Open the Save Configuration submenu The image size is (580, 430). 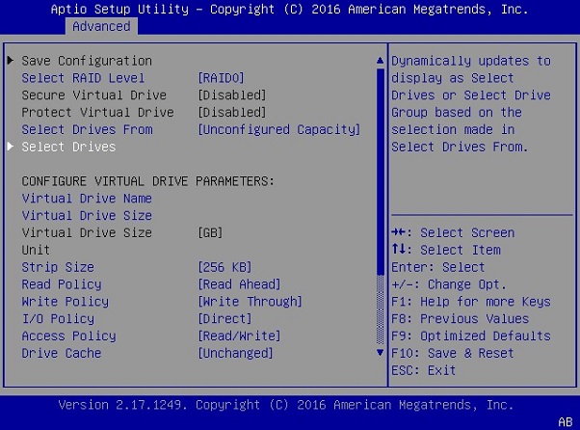click(x=87, y=61)
